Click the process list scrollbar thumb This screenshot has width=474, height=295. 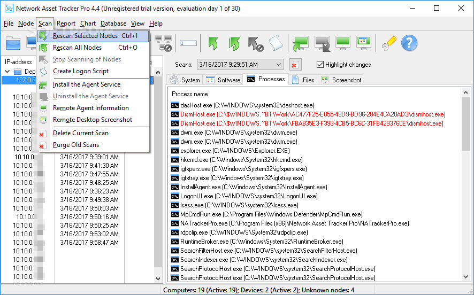click(465, 124)
